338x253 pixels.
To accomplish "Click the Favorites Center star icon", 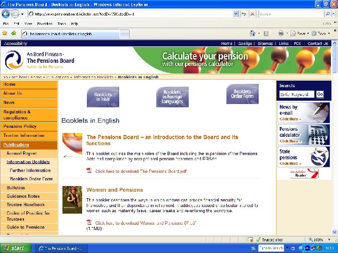I will point(5,33).
